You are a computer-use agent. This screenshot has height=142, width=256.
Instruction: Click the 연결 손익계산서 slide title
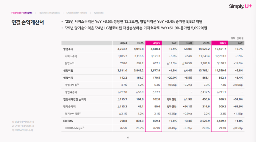pyautogui.click(x=28, y=23)
